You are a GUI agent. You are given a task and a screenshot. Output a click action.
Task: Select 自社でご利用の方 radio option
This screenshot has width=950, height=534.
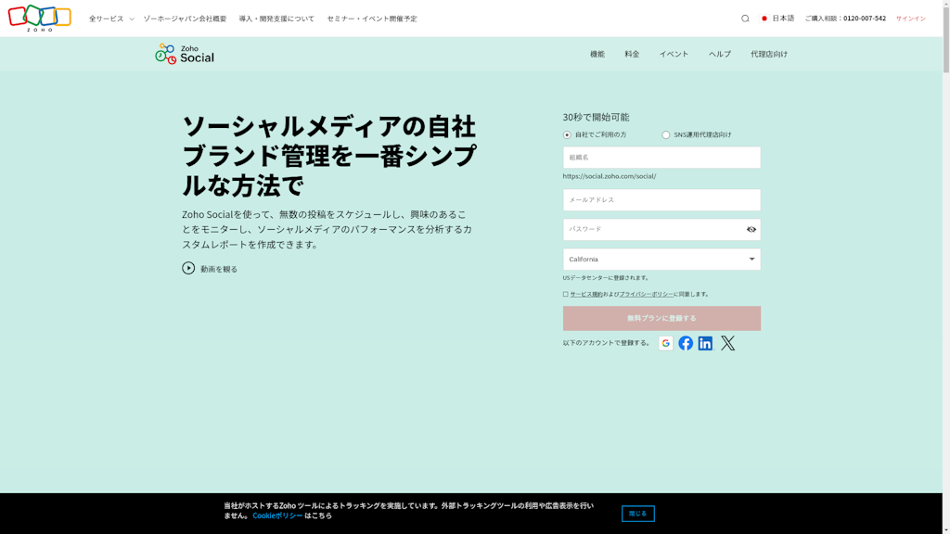pyautogui.click(x=567, y=135)
